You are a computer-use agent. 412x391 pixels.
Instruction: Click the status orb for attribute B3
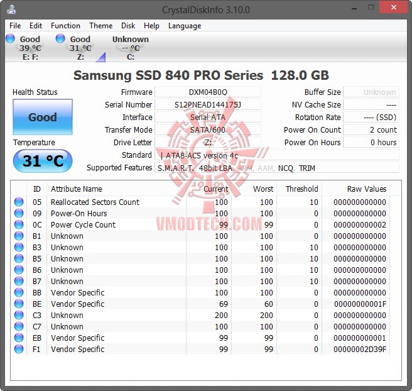click(x=19, y=247)
